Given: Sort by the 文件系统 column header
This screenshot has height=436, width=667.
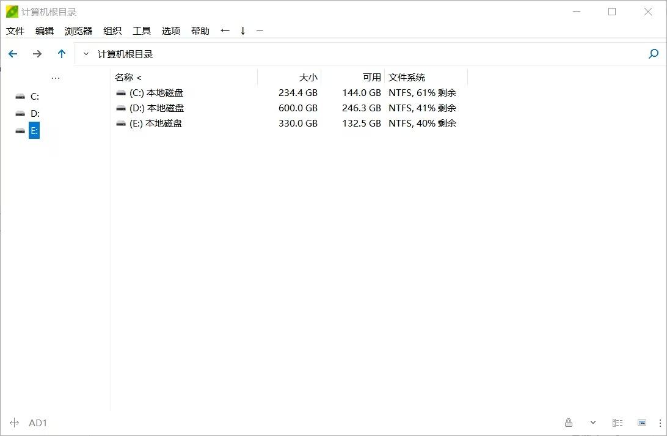Looking at the screenshot, I should pos(407,78).
